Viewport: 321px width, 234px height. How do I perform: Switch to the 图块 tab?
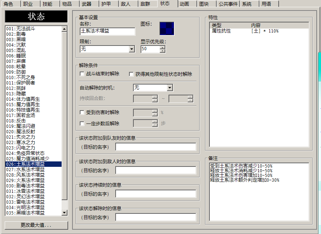click(207, 4)
